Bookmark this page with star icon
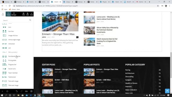The width and height of the screenshot is (172, 97). [158, 6]
